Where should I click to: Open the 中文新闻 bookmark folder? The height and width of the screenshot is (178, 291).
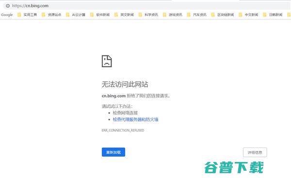(248, 15)
